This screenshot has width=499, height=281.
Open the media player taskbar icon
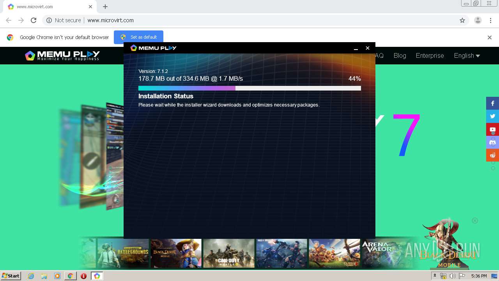[57, 276]
